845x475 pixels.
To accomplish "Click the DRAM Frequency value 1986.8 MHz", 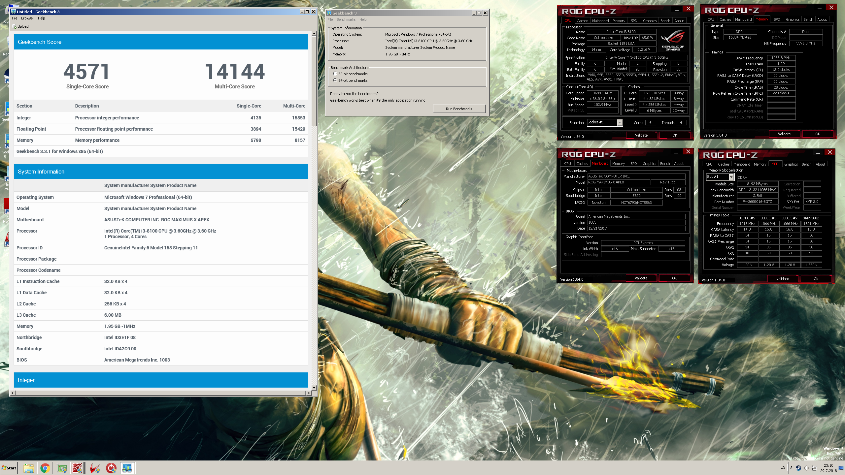I will click(x=781, y=58).
